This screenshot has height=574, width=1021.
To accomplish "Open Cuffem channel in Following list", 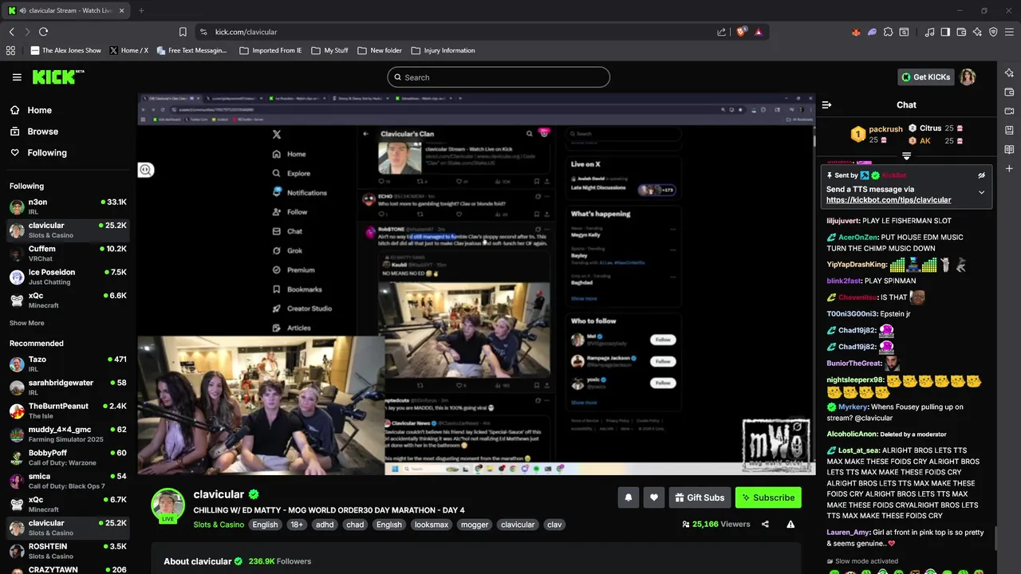I will point(68,254).
